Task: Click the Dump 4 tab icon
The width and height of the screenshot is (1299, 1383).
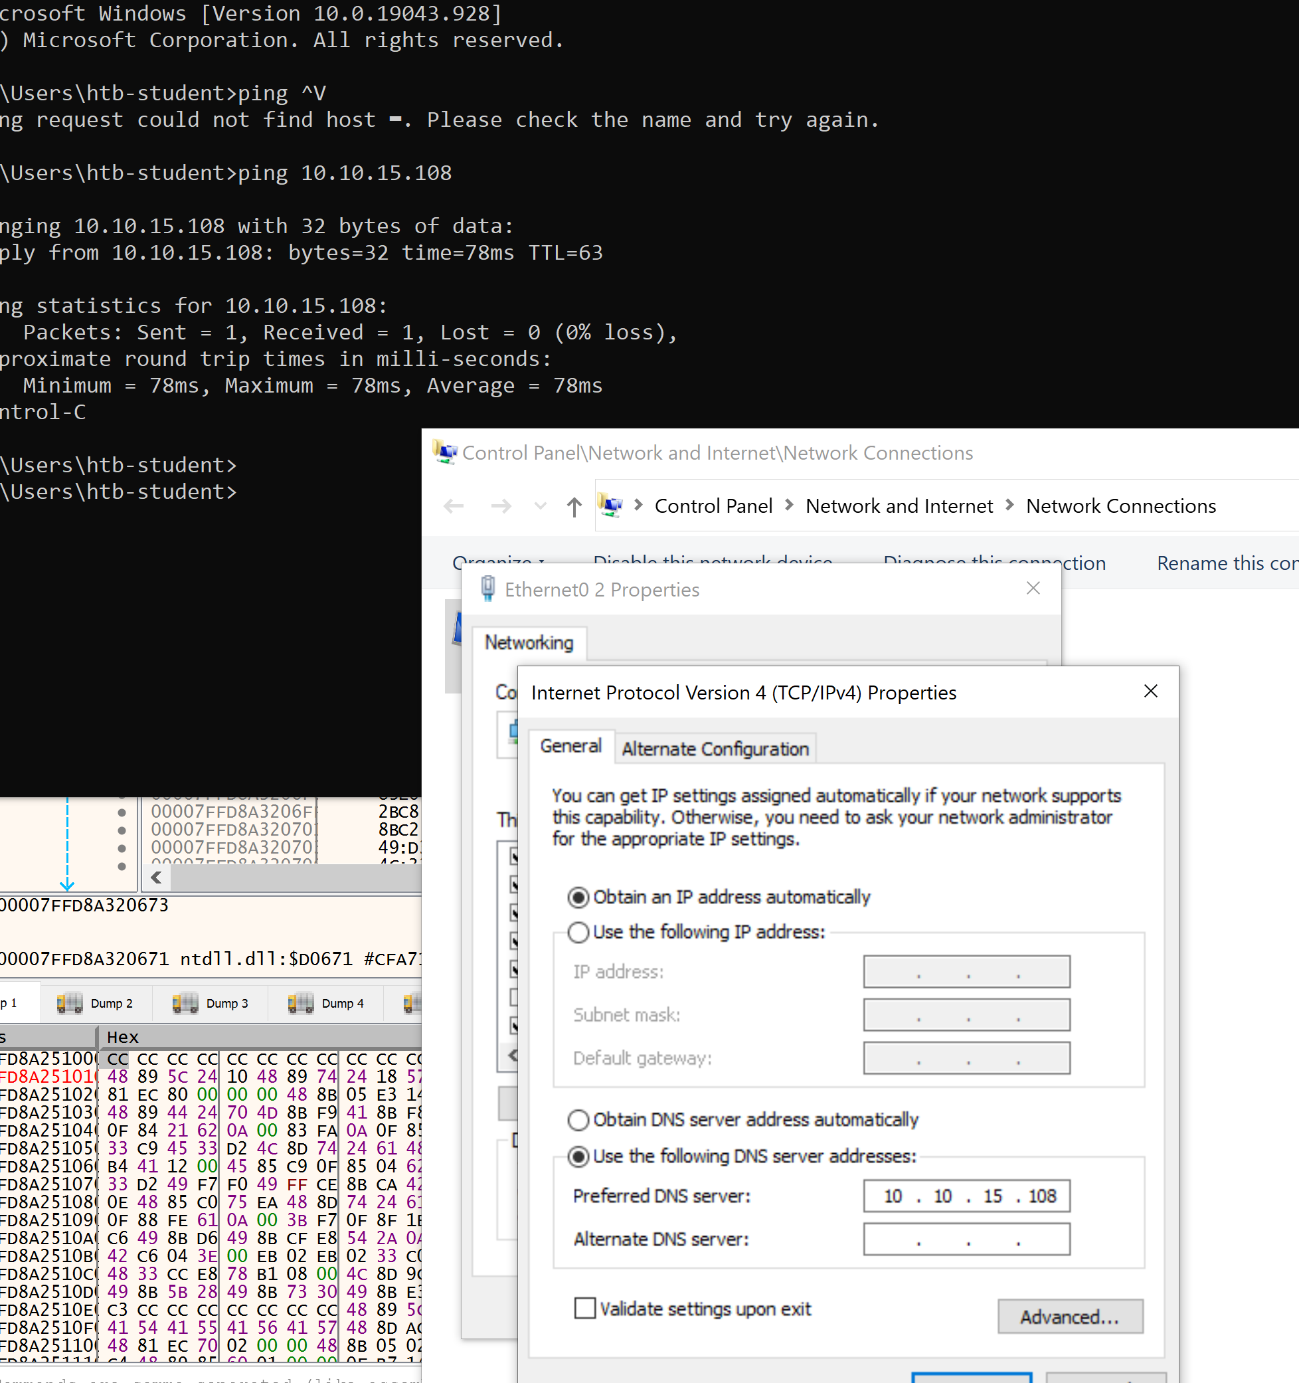Action: [x=300, y=1003]
